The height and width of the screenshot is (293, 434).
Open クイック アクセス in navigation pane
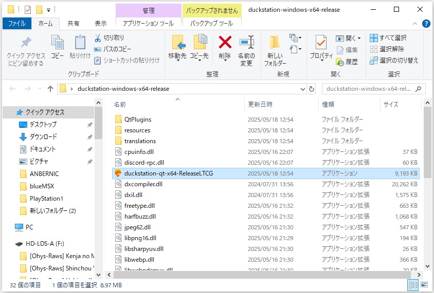click(45, 112)
